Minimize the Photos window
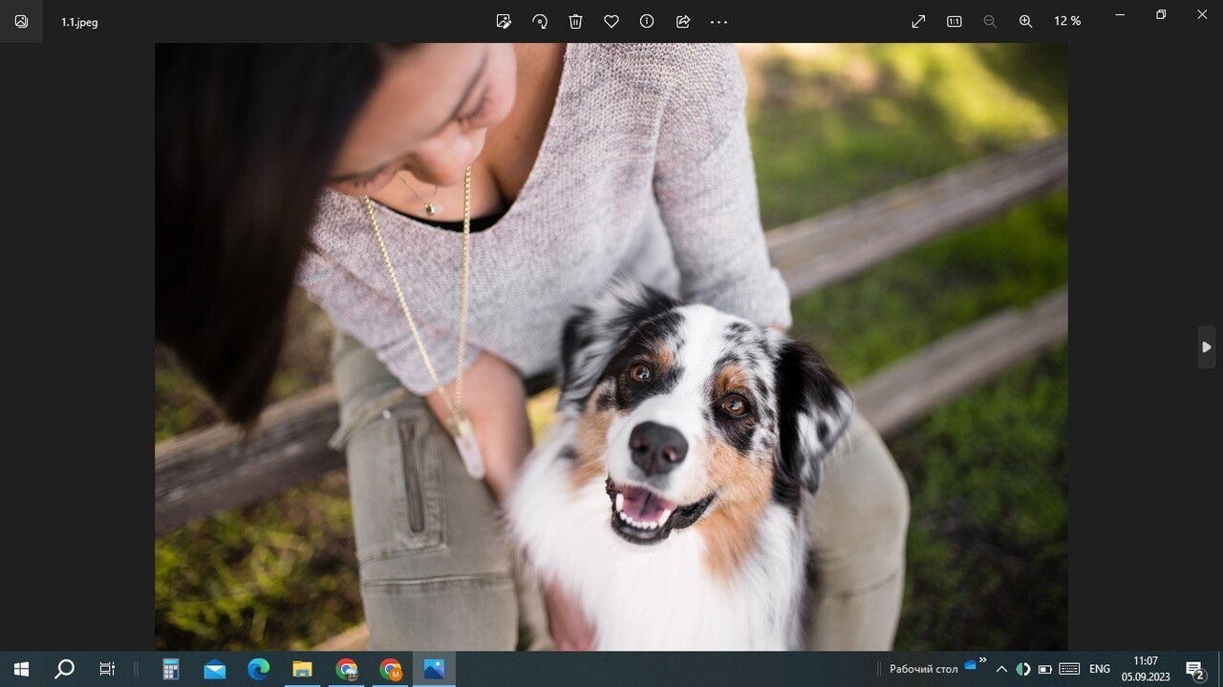1223x687 pixels. coord(1120,14)
